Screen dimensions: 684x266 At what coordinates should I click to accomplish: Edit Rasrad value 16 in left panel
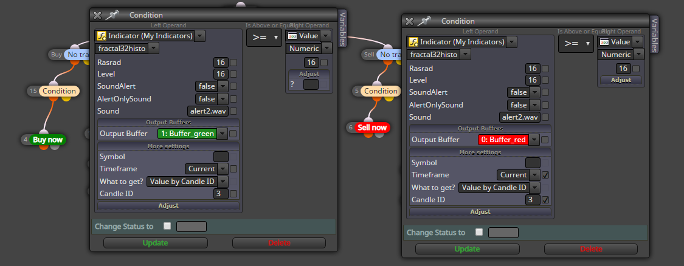(x=221, y=63)
